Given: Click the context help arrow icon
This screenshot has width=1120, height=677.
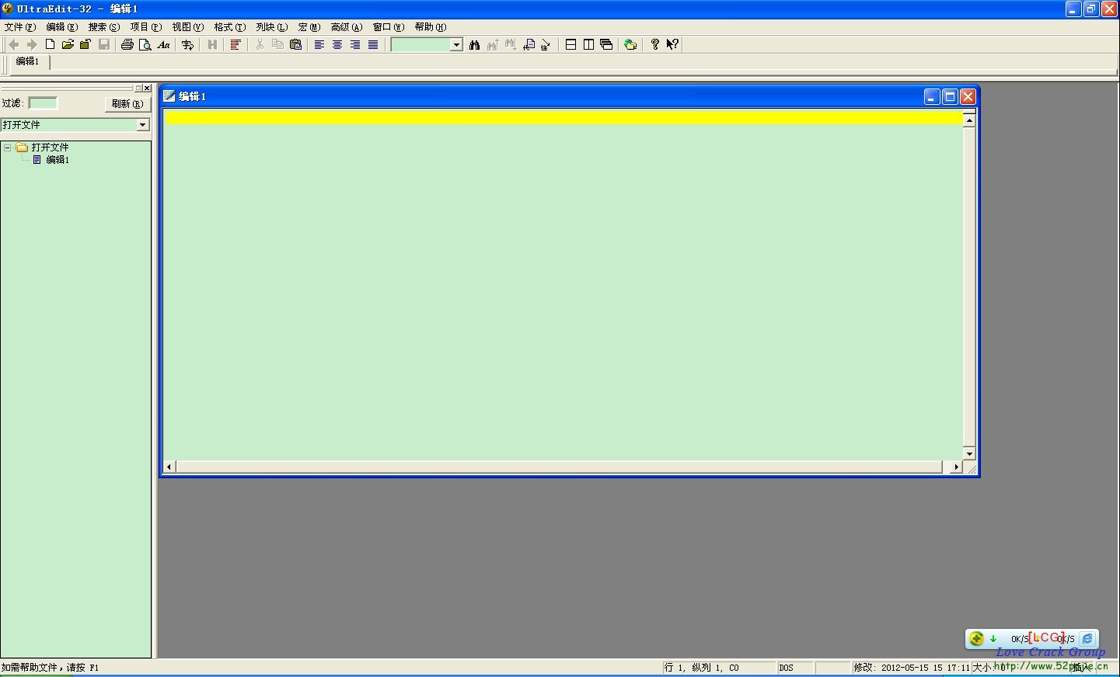Looking at the screenshot, I should pyautogui.click(x=673, y=45).
